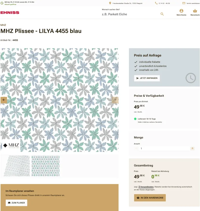Decrease quantity with minus button
This screenshot has width=200, height=211.
tap(136, 149)
